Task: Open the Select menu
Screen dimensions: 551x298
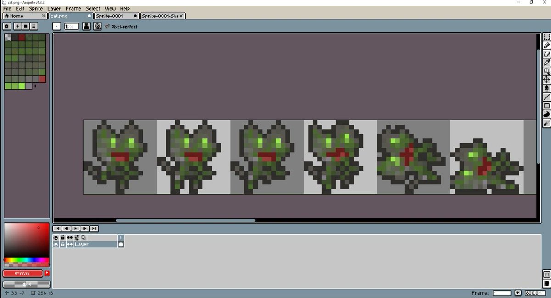Action: pyautogui.click(x=93, y=9)
